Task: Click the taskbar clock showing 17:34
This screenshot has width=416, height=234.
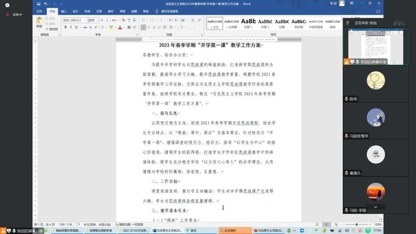Action: (x=377, y=231)
